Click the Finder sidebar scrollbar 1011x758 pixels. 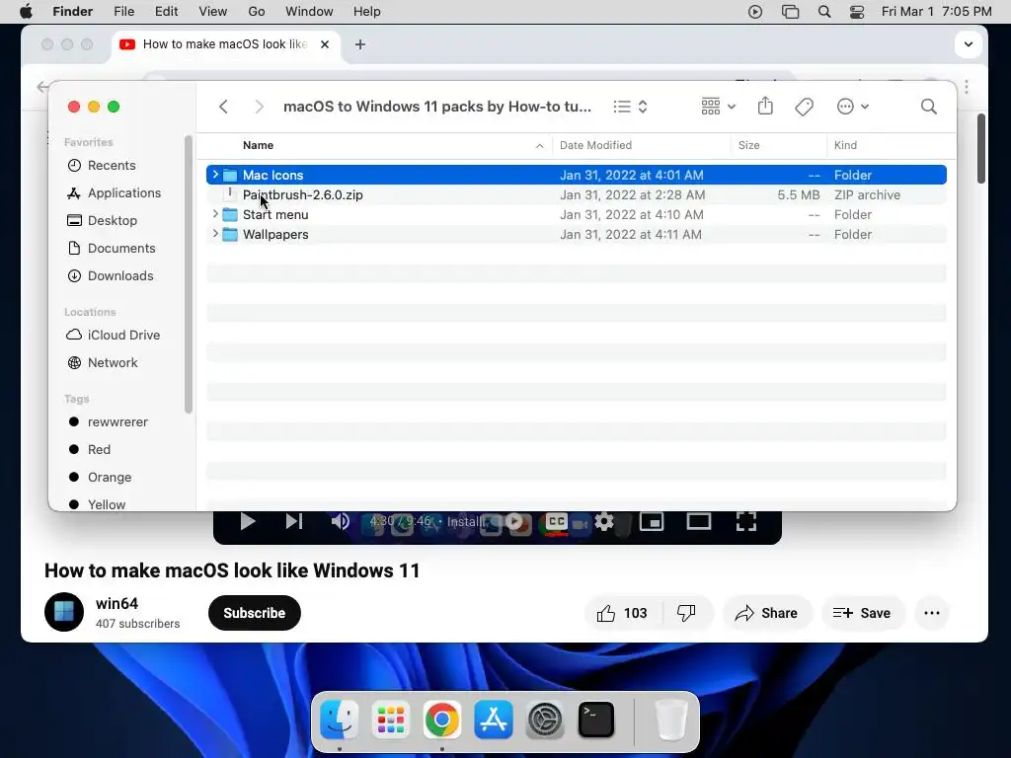pyautogui.click(x=189, y=274)
